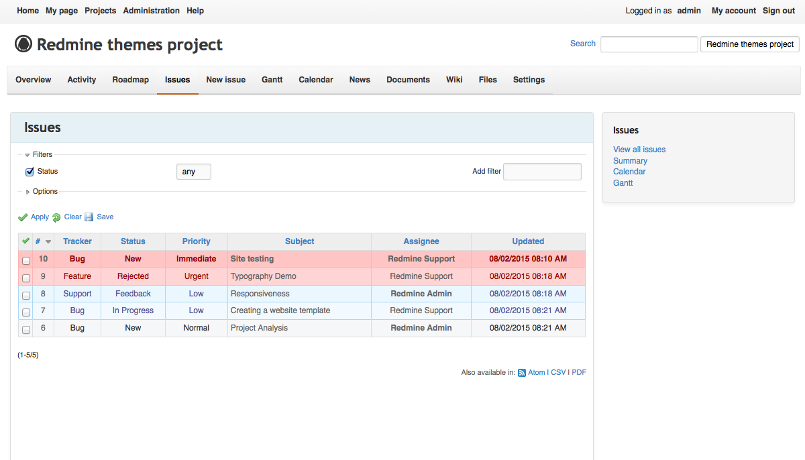Click the admin user link
The width and height of the screenshot is (805, 460).
pyautogui.click(x=689, y=11)
